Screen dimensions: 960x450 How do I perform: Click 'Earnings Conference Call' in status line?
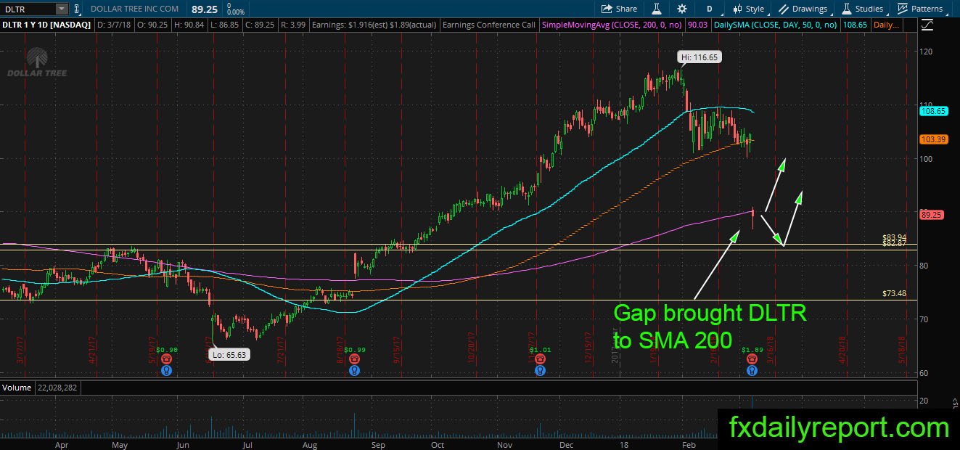[488, 25]
